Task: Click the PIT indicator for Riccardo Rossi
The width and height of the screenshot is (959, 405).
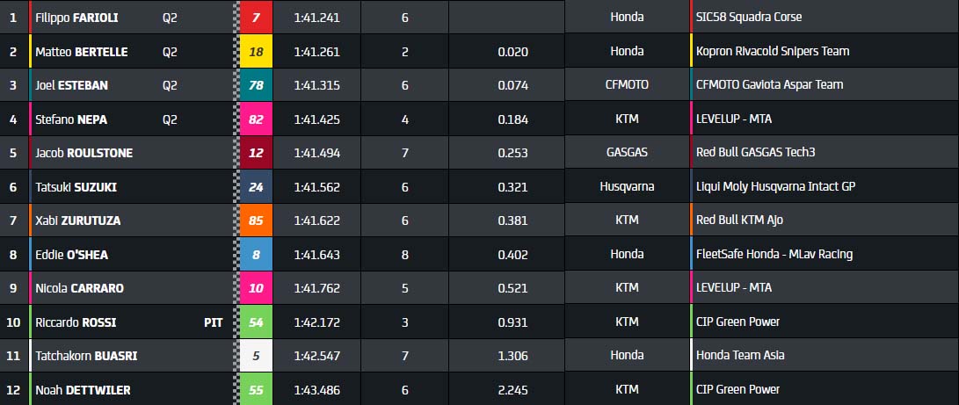Action: point(213,322)
